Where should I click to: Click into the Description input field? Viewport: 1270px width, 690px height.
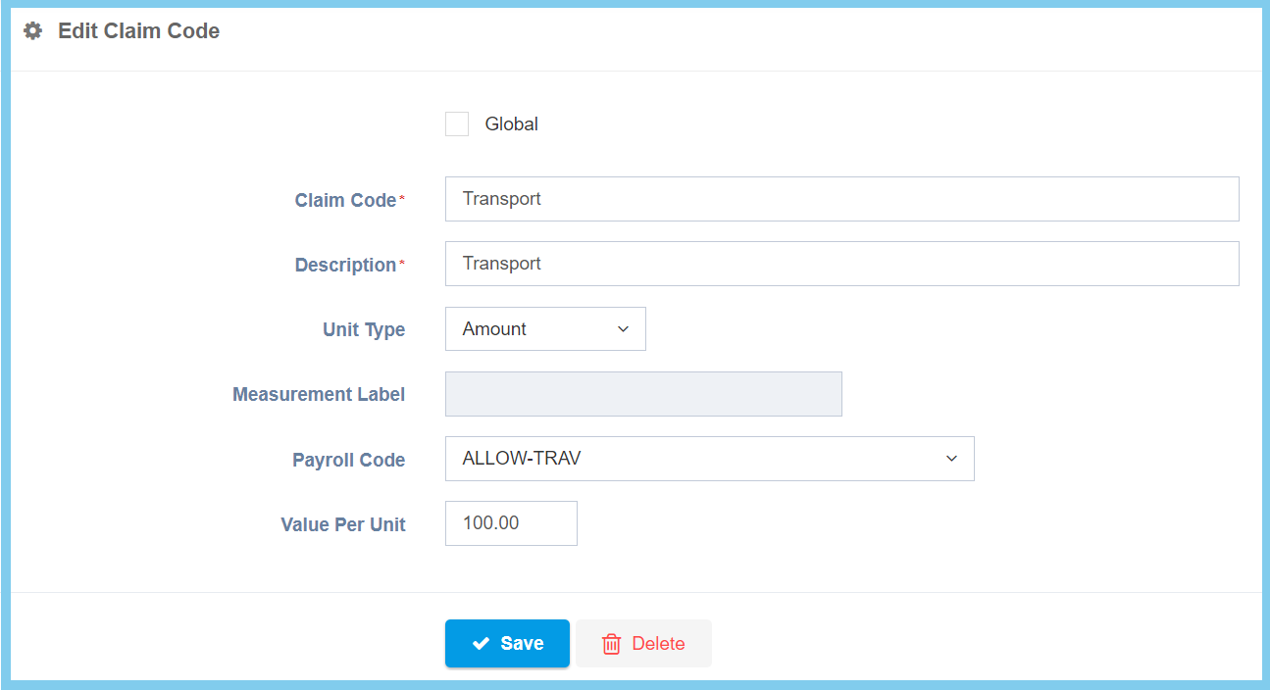(x=841, y=264)
